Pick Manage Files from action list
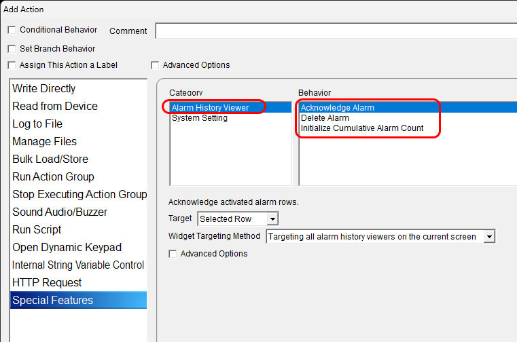 click(x=45, y=142)
